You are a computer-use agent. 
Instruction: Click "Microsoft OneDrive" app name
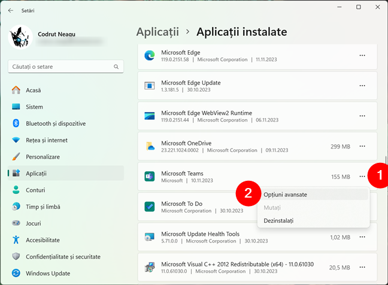point(186,143)
